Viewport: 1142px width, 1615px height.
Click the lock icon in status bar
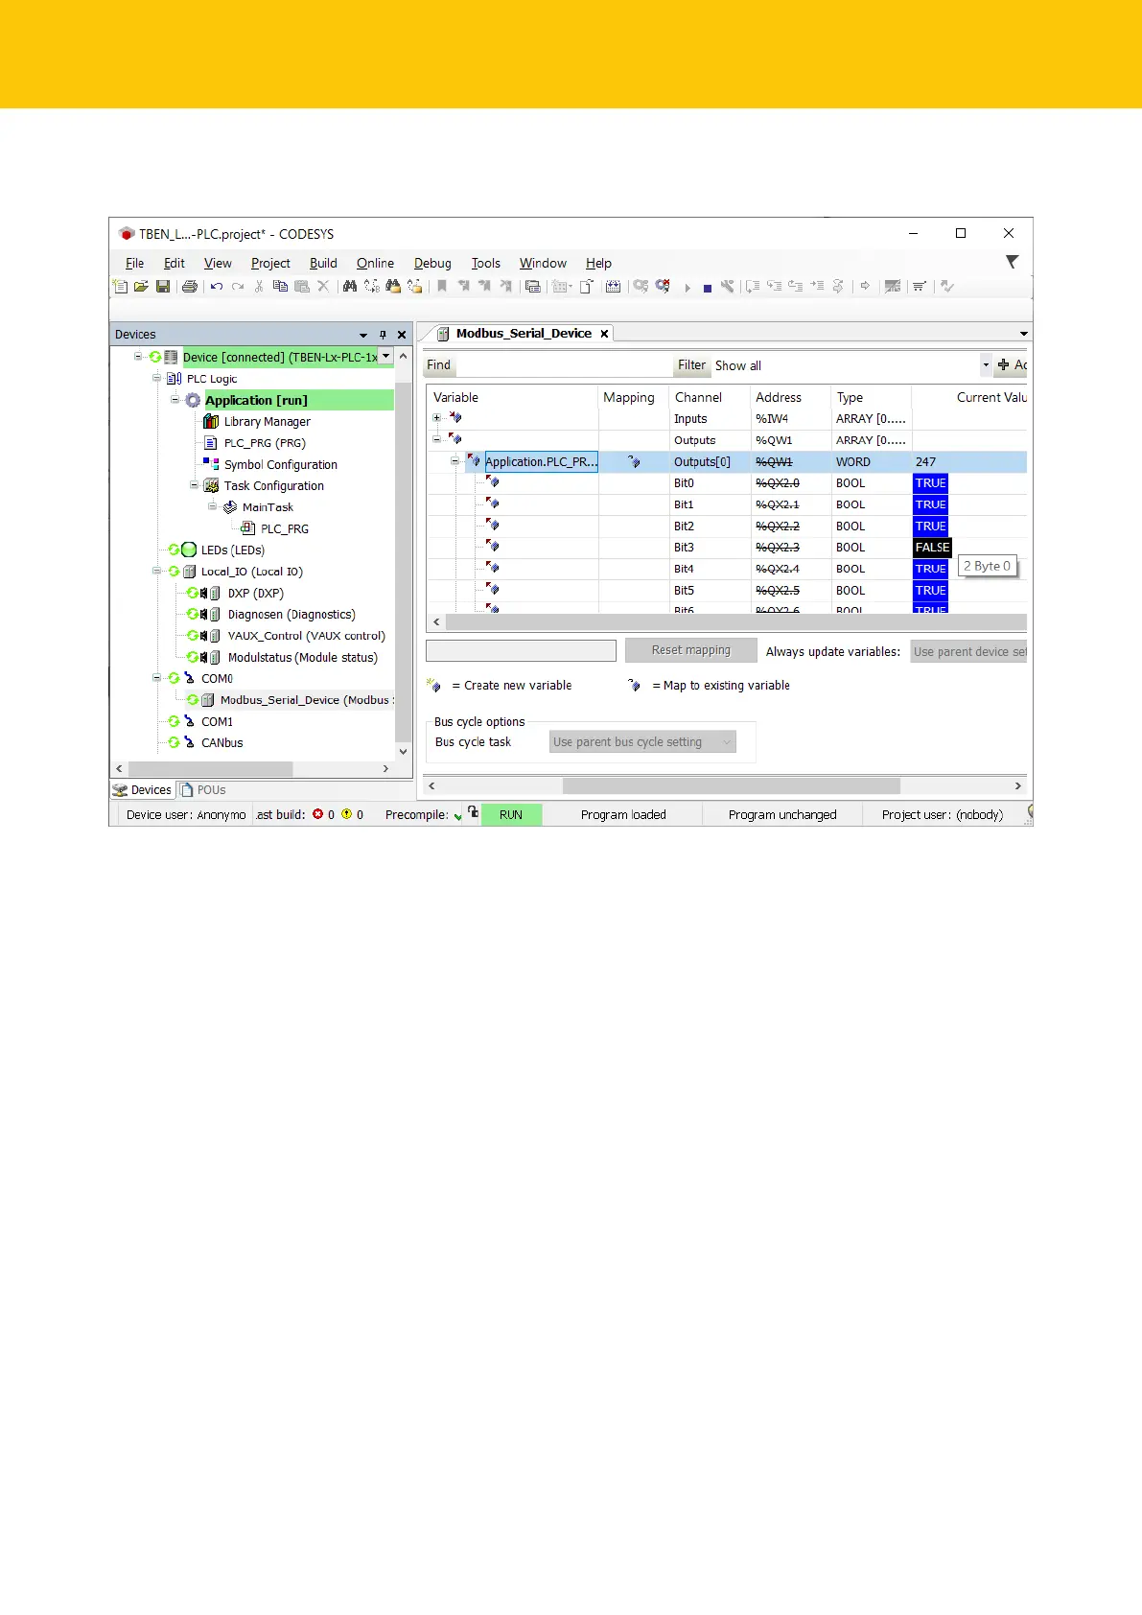pos(473,812)
